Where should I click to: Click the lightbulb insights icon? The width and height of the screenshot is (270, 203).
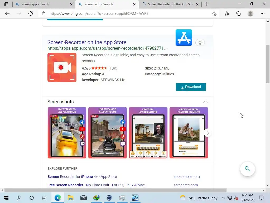[200, 43]
